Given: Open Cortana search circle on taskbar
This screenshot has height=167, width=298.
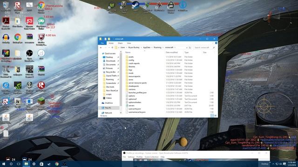Looking at the screenshot, I should [11, 164].
